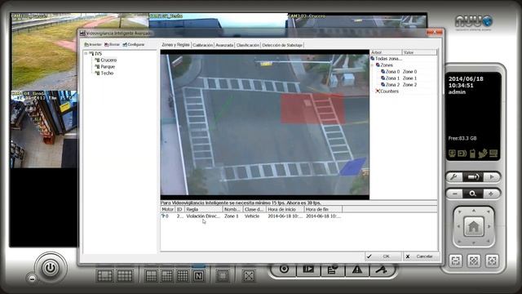Click the auto focus middle bracket button
This screenshot has width=522, height=294.
474,261
